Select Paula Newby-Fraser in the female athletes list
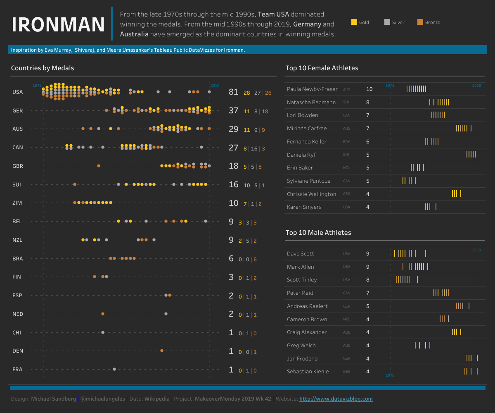This screenshot has width=495, height=413. [312, 89]
